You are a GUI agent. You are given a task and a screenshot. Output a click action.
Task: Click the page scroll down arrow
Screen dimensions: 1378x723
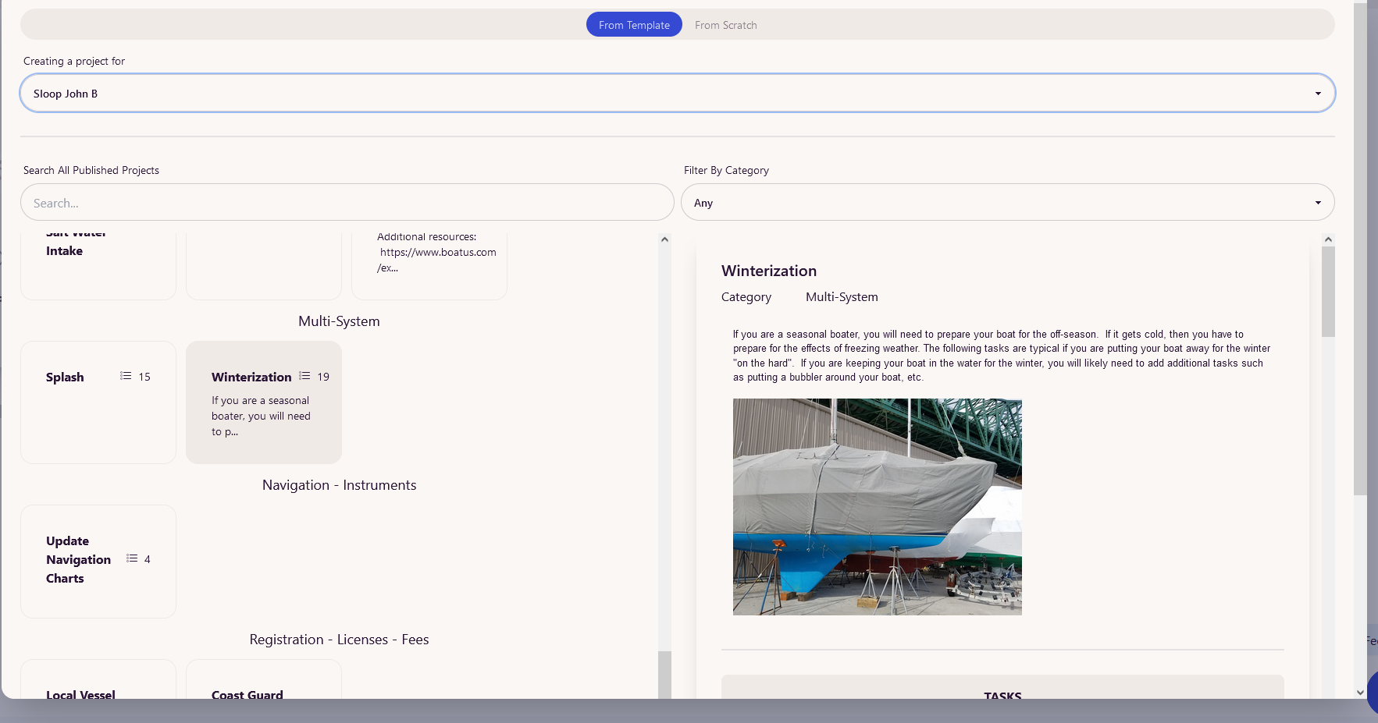pyautogui.click(x=1360, y=692)
